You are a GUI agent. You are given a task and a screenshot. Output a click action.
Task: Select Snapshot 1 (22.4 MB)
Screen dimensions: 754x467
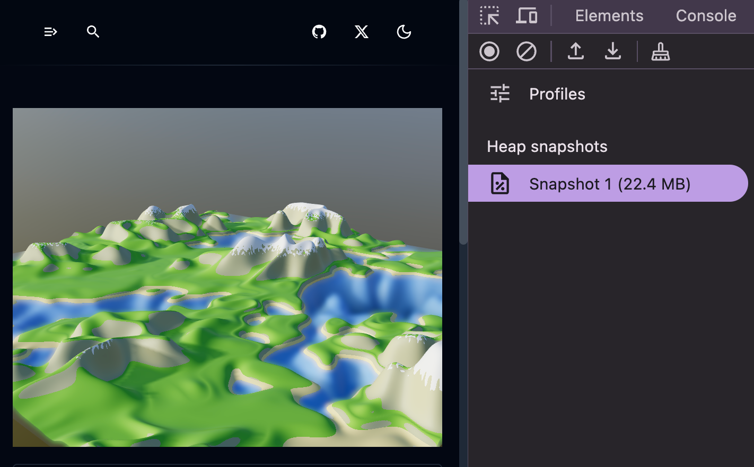[609, 184]
